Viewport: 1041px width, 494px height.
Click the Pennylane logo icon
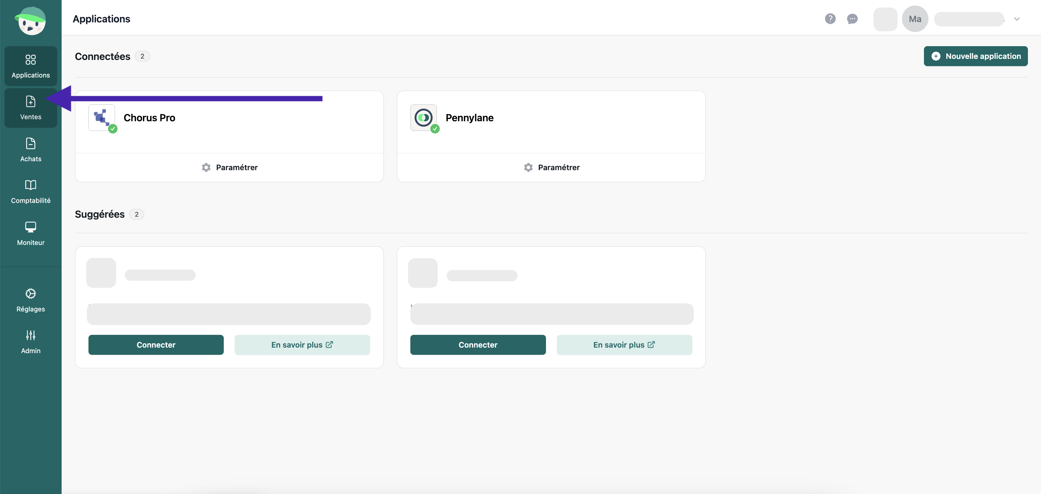(423, 117)
